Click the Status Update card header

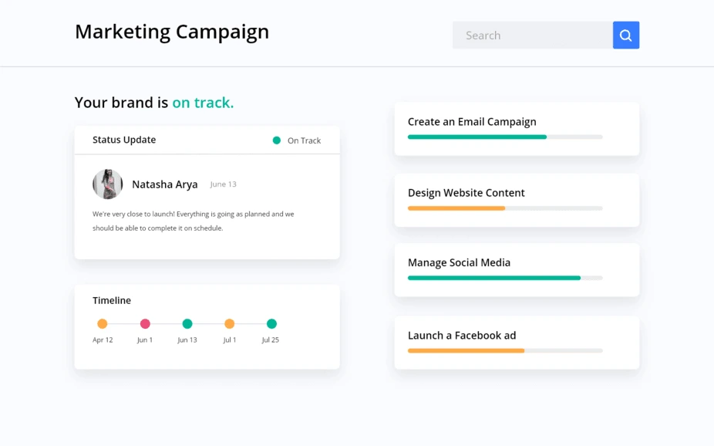point(124,140)
